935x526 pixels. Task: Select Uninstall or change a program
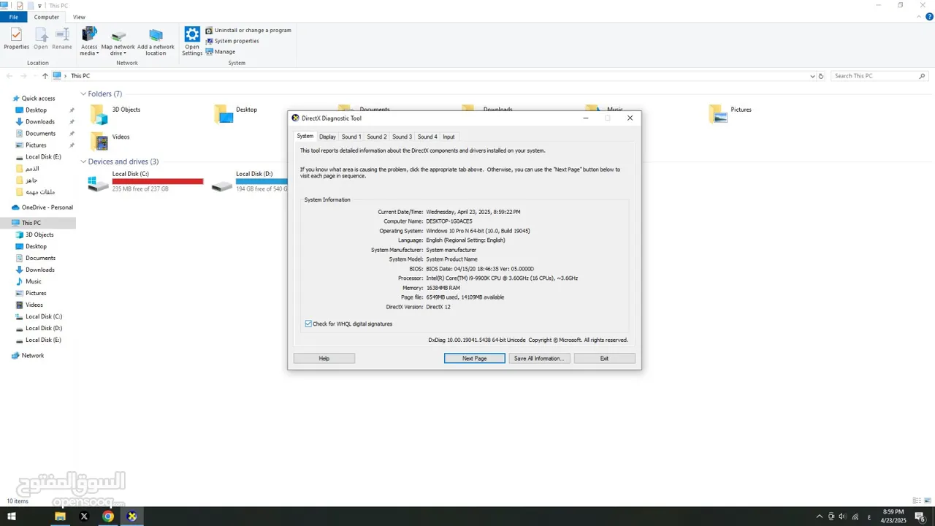click(x=248, y=31)
